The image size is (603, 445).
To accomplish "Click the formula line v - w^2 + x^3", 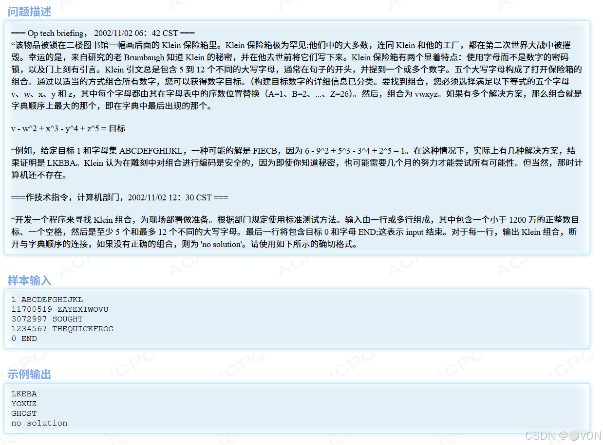I will (x=68, y=128).
